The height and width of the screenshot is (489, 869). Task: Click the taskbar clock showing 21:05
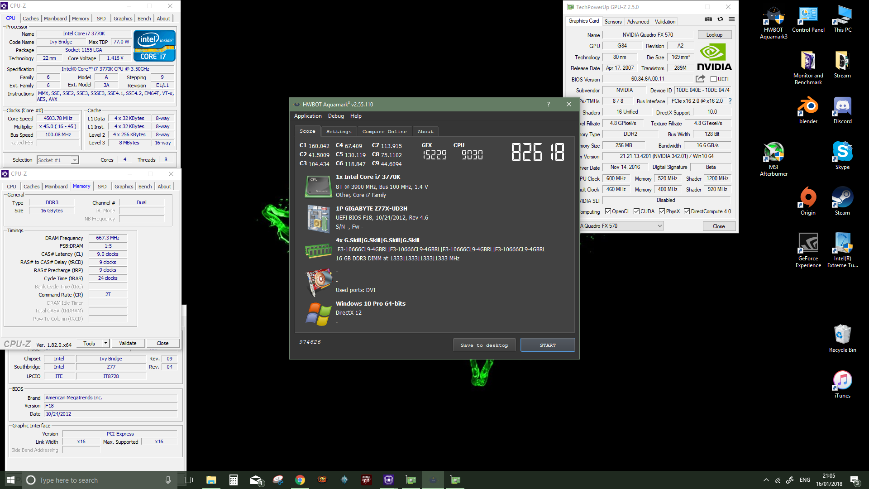829,480
